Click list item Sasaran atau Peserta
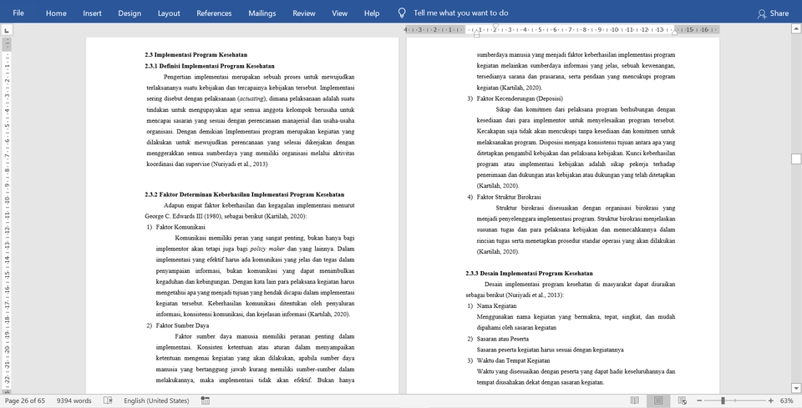 pyautogui.click(x=503, y=339)
